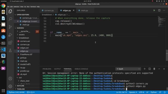Open Help from the dock
Screen dimensions: 168x94
coord(3,37)
